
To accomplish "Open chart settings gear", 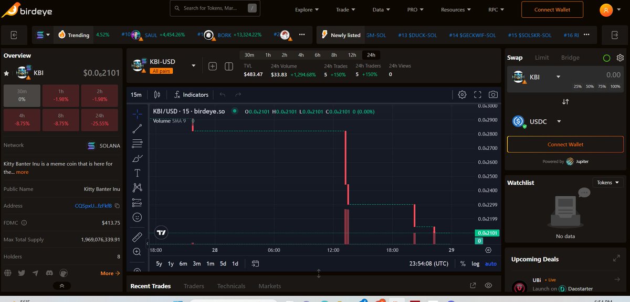I will point(462,95).
